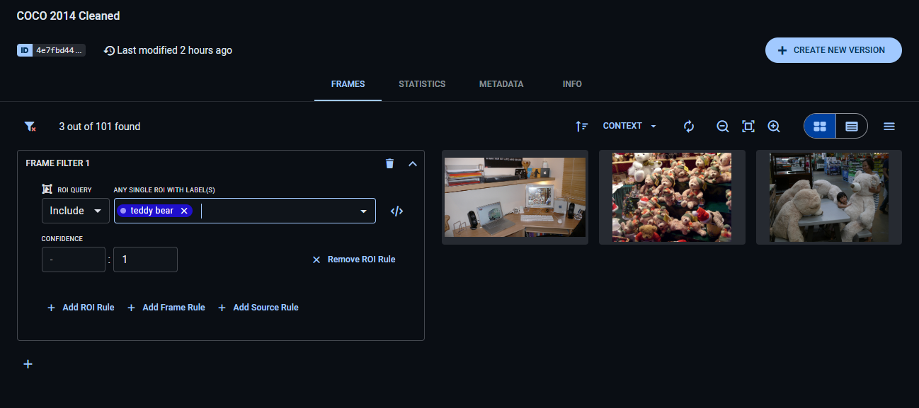The image size is (919, 408).
Task: Collapse the Frame Filter 1 panel
Action: [x=413, y=163]
